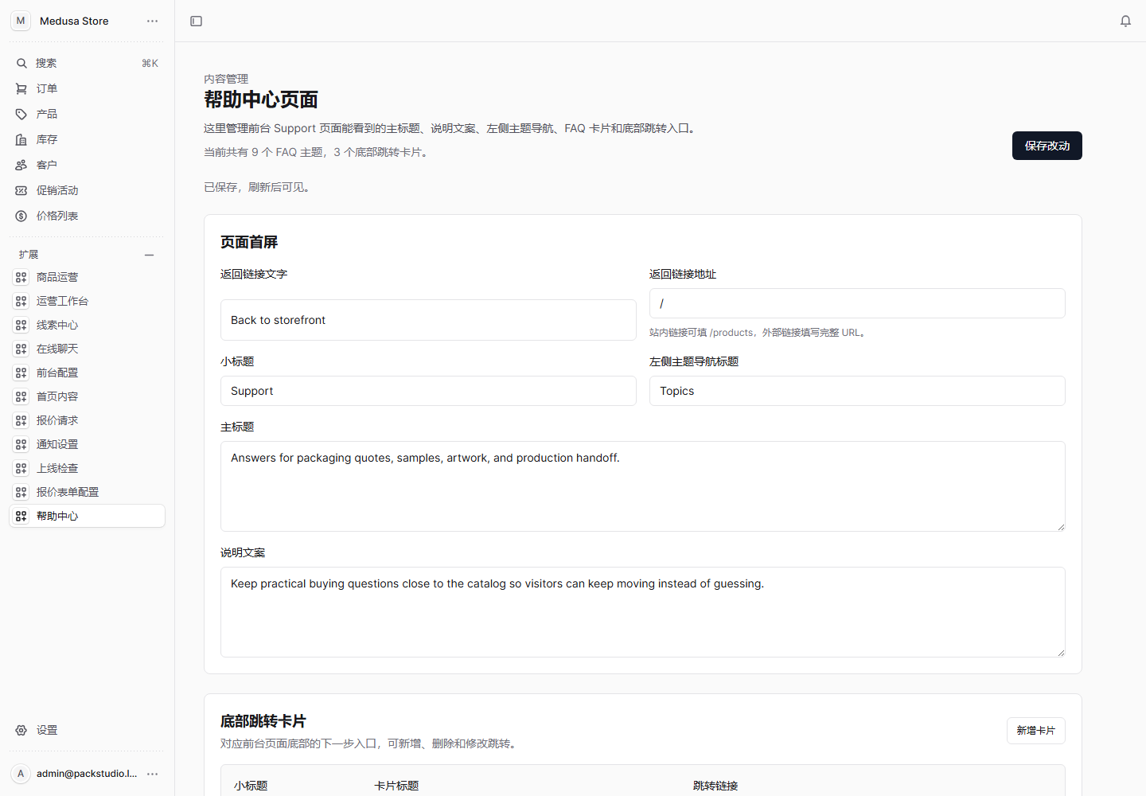Screen dimensions: 1146x796
Task: Click the shopping cart icon for 订单
Action: click(x=21, y=88)
